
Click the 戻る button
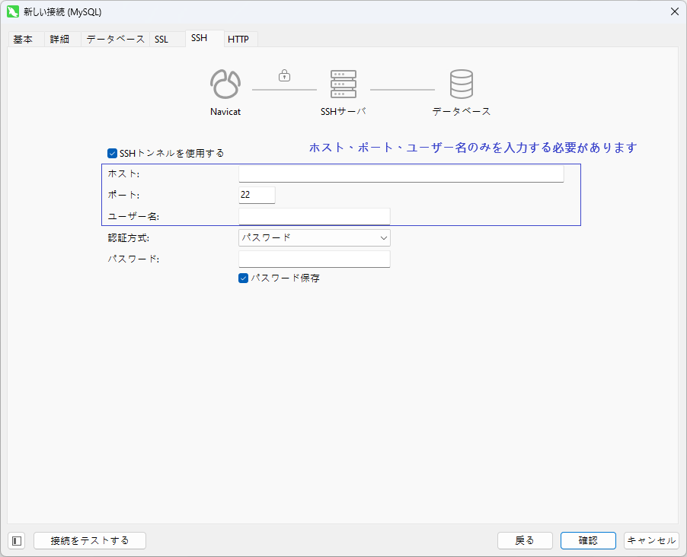(525, 541)
